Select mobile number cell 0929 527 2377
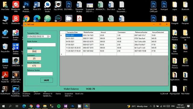 coord(91,45)
